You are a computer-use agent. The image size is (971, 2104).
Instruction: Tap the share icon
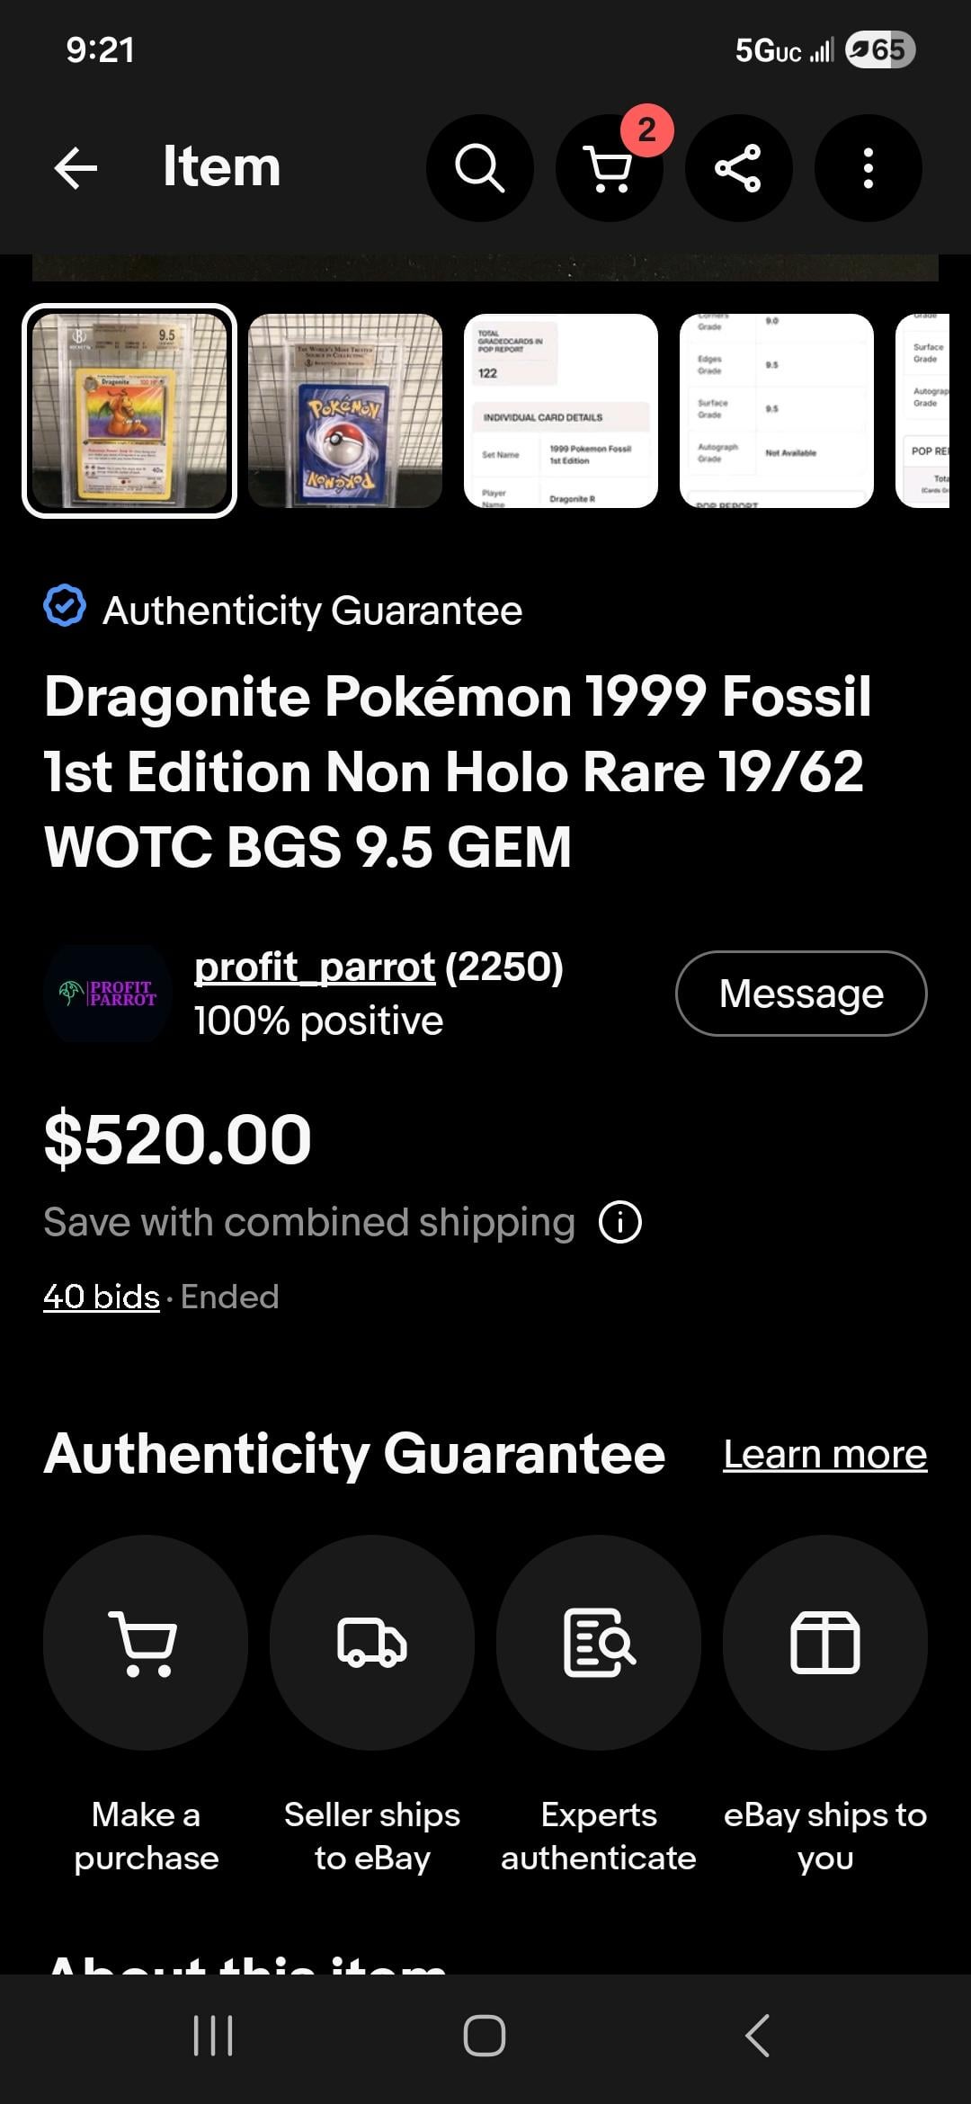(x=738, y=167)
